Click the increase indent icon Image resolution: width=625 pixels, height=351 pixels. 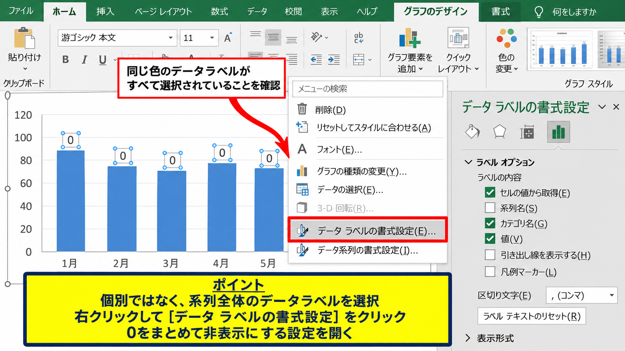pos(334,59)
